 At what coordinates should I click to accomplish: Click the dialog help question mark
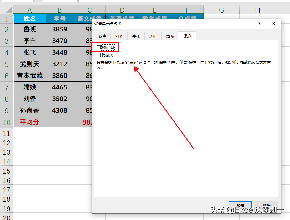tap(259, 24)
